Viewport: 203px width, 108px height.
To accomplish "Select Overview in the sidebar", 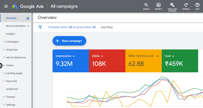I will [x=11, y=18].
